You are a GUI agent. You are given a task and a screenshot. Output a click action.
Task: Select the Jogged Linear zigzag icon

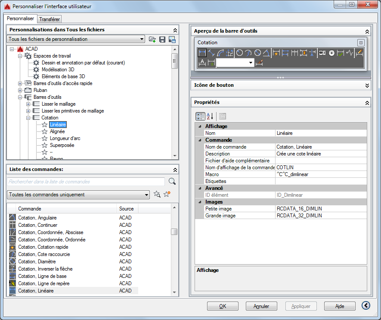pyautogui.click(x=350, y=52)
